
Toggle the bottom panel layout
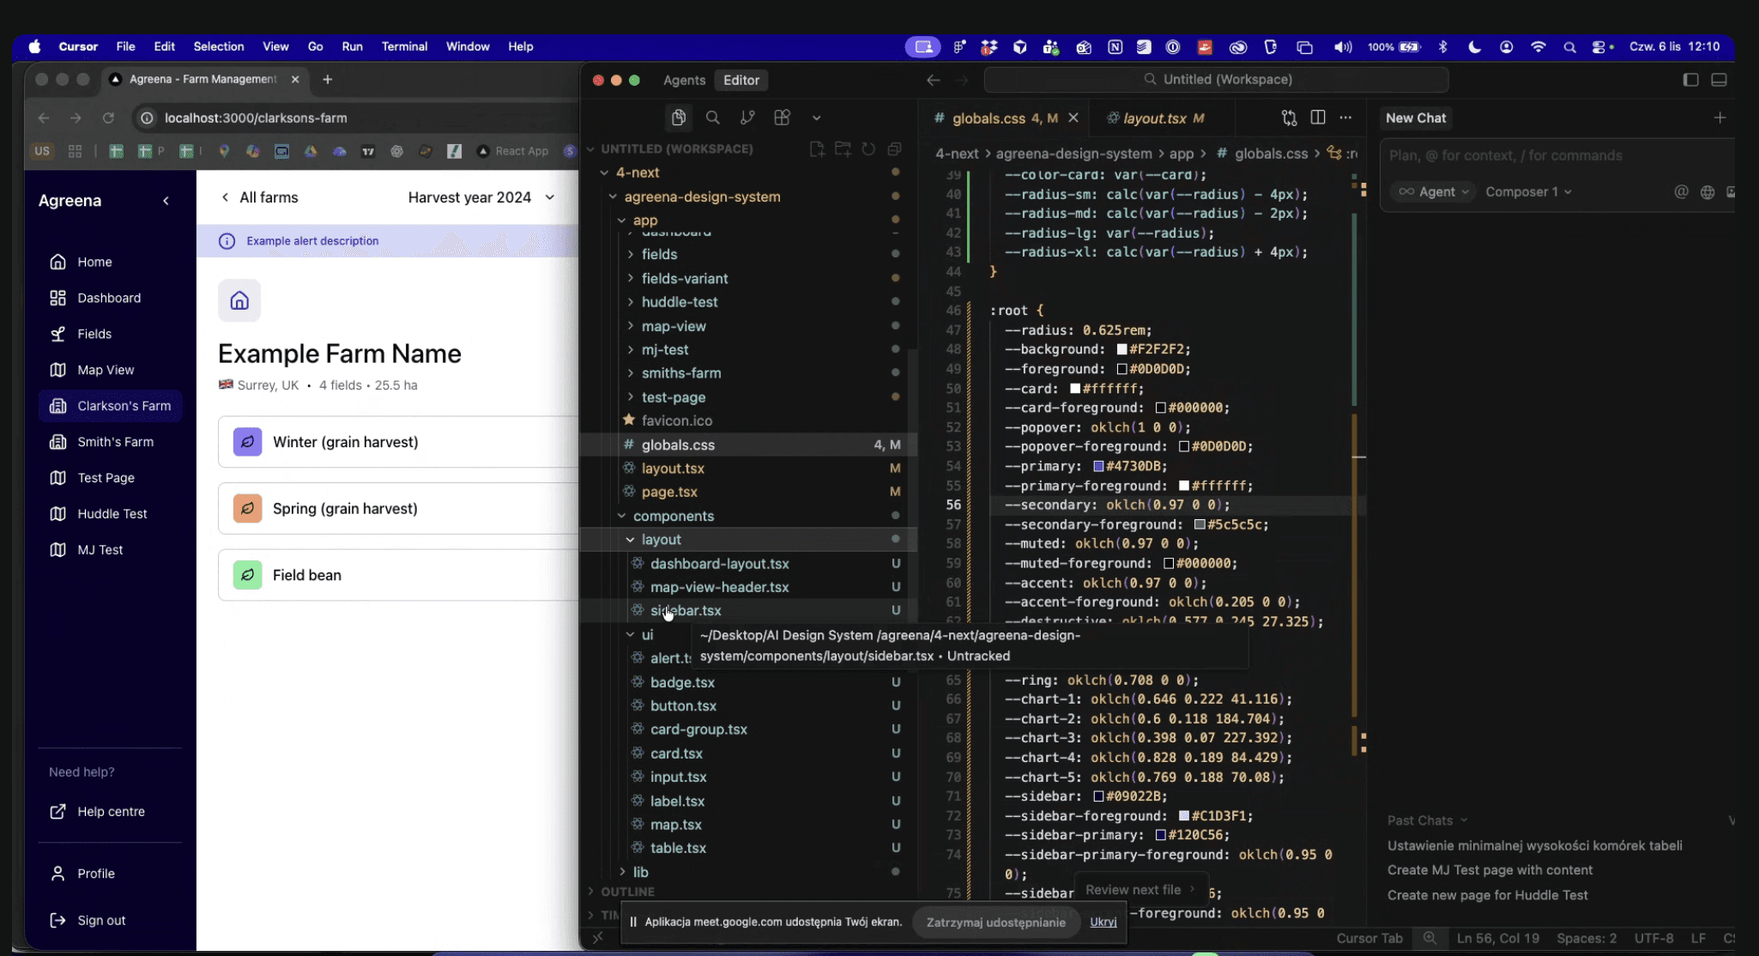coord(1719,80)
